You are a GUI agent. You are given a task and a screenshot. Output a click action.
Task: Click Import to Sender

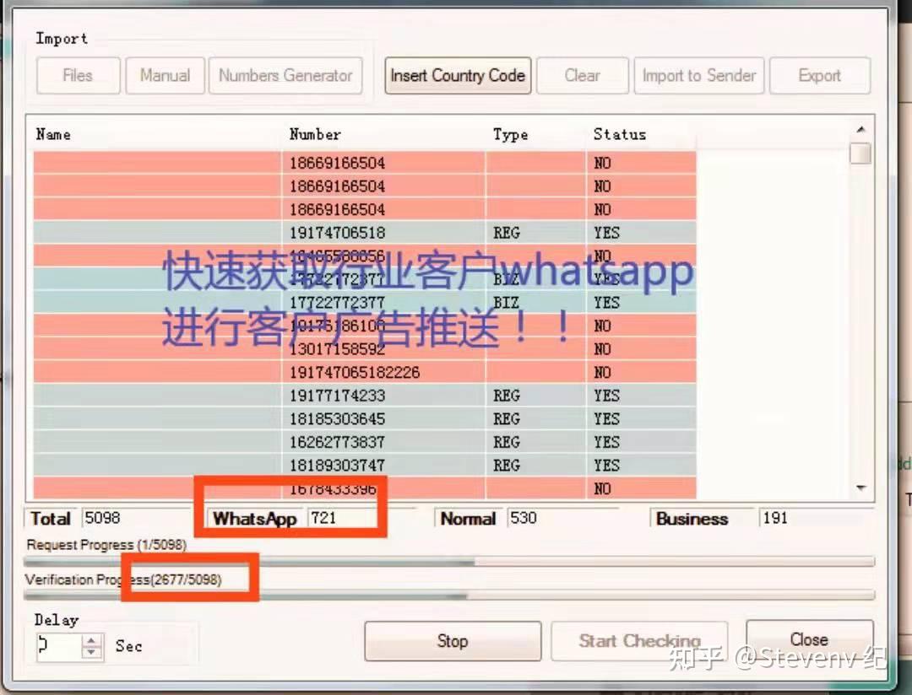point(699,76)
